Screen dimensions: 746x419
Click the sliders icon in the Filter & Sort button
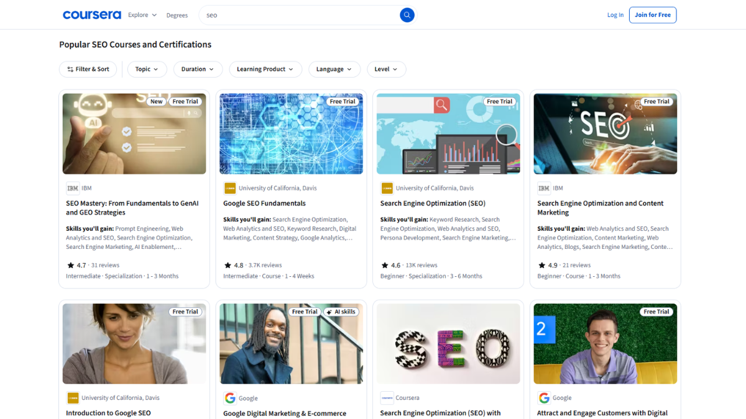(x=70, y=69)
